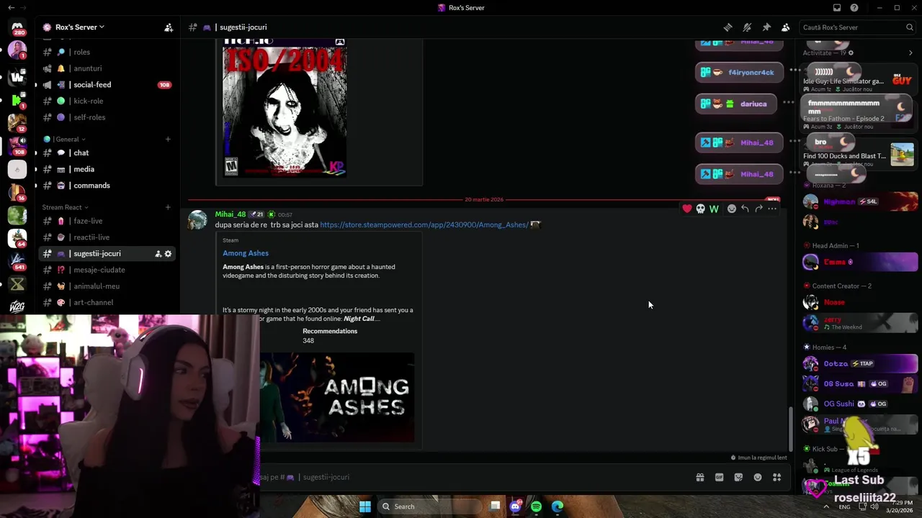The image size is (922, 518).
Task: Select member OG Sushi in Homies list
Action: click(x=861, y=404)
